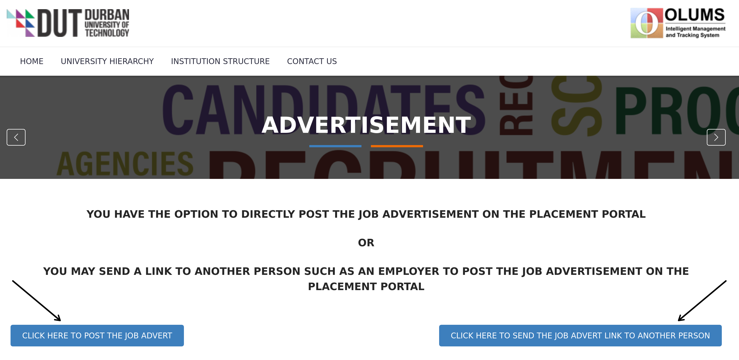Click the blue underline bar below Advertisement
Screen dimensions: 739x360
tap(335, 146)
